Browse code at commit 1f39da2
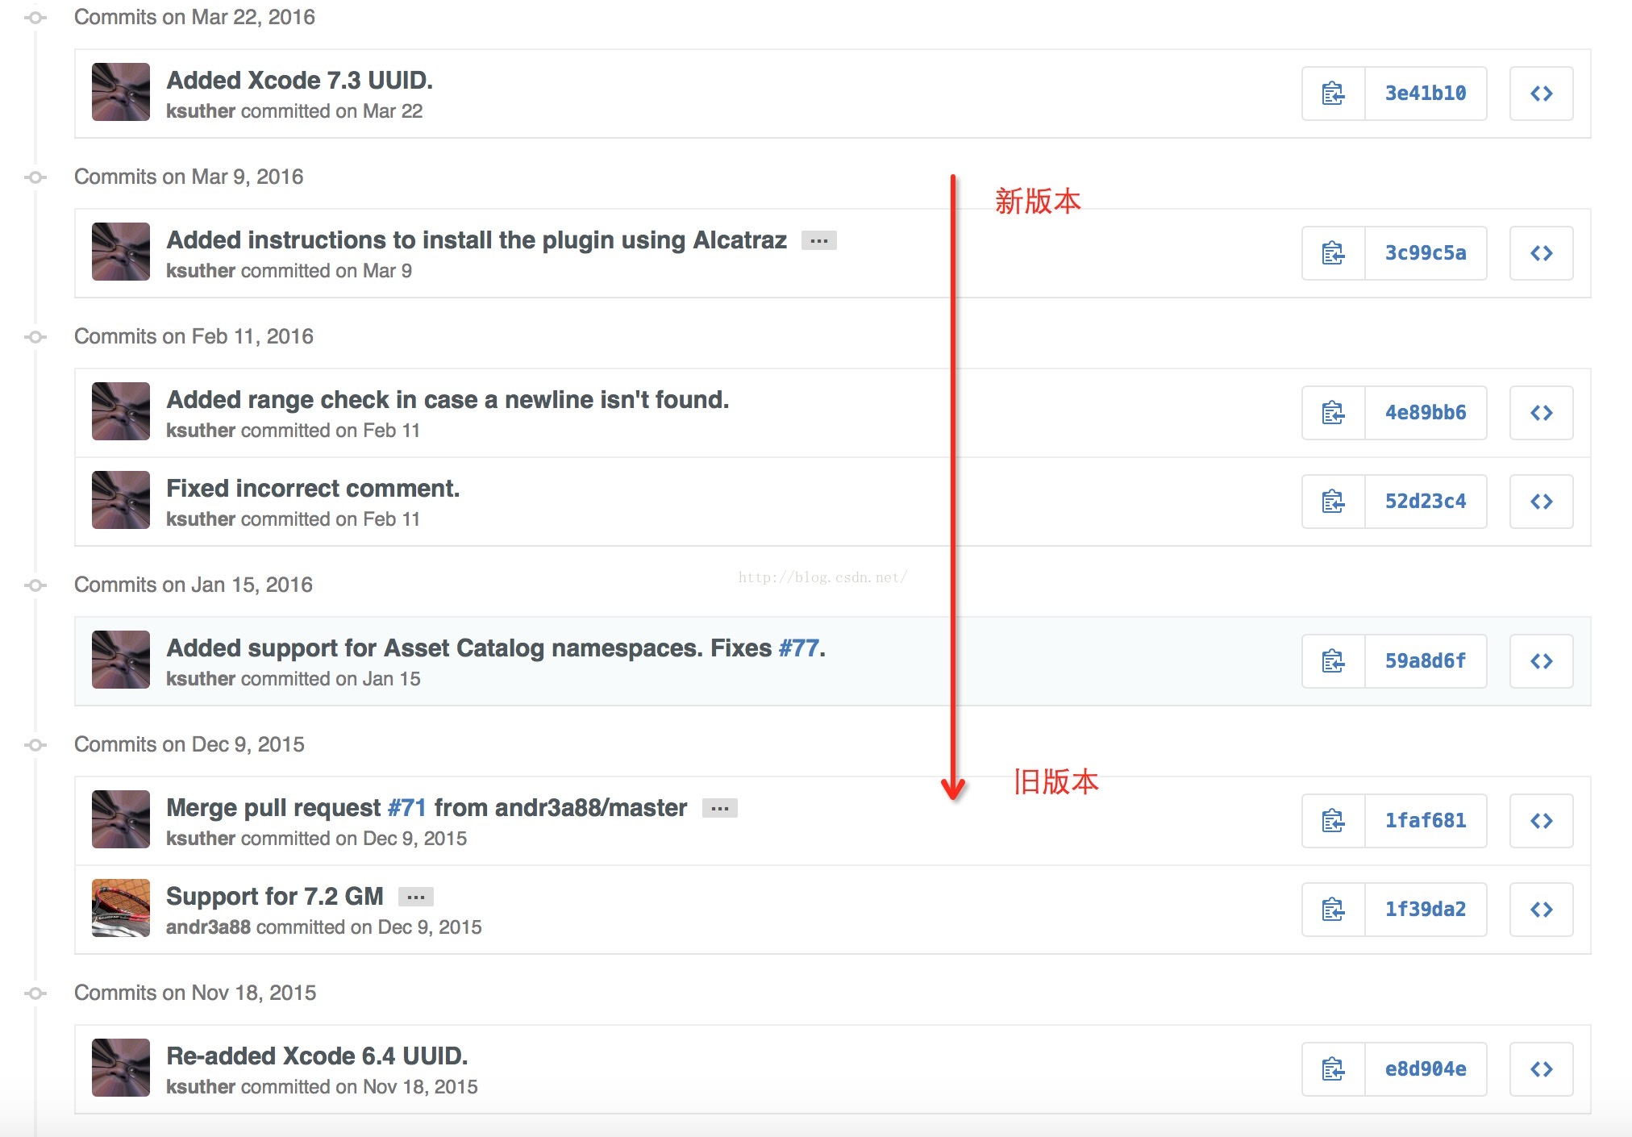This screenshot has width=1632, height=1137. tap(1541, 910)
